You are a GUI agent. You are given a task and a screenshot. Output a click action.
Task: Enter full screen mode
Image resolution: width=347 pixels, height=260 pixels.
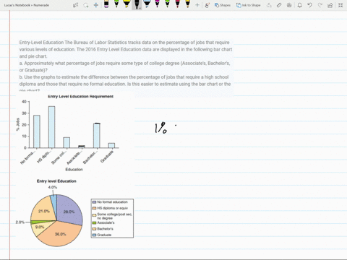point(340,5)
